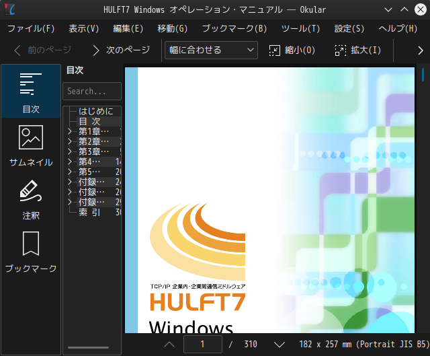Select the 第1章 chapter entry
This screenshot has width=430, height=356.
click(94, 132)
